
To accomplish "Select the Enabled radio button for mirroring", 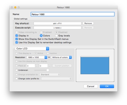I will point(41,32).
